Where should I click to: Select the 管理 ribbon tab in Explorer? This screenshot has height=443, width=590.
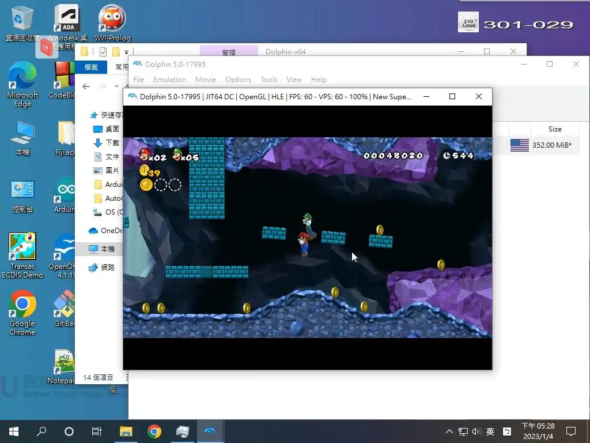click(229, 51)
